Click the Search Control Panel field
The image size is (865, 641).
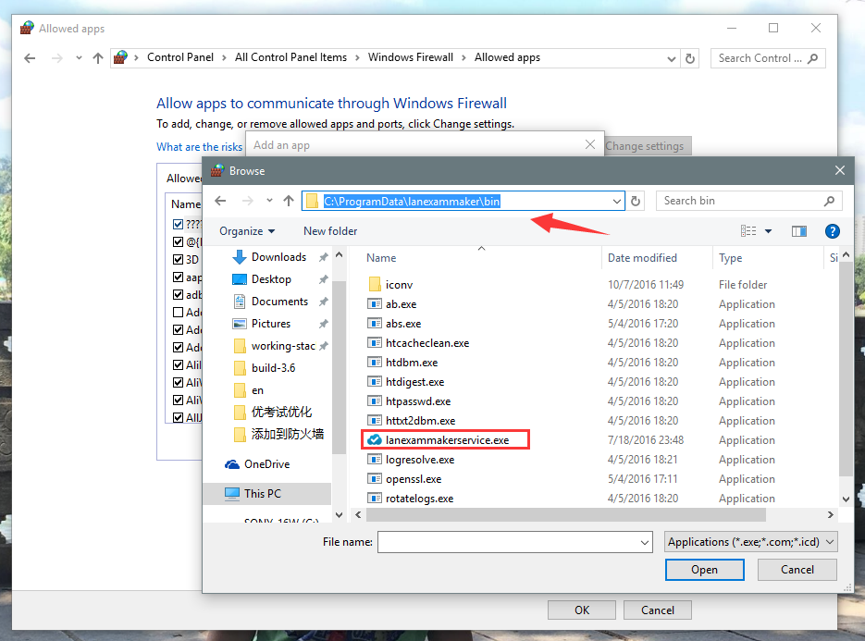768,58
